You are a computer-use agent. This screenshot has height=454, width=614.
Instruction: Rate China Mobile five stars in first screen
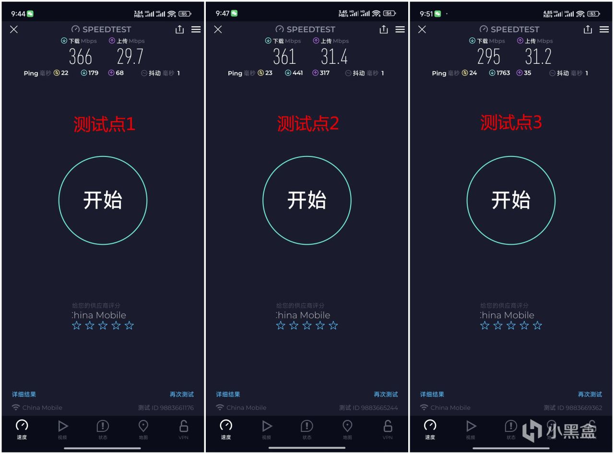pyautogui.click(x=129, y=325)
